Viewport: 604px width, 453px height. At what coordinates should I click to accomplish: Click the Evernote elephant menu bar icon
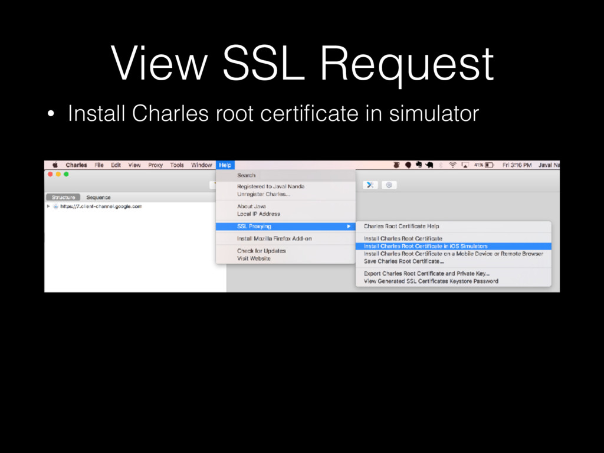coord(419,165)
